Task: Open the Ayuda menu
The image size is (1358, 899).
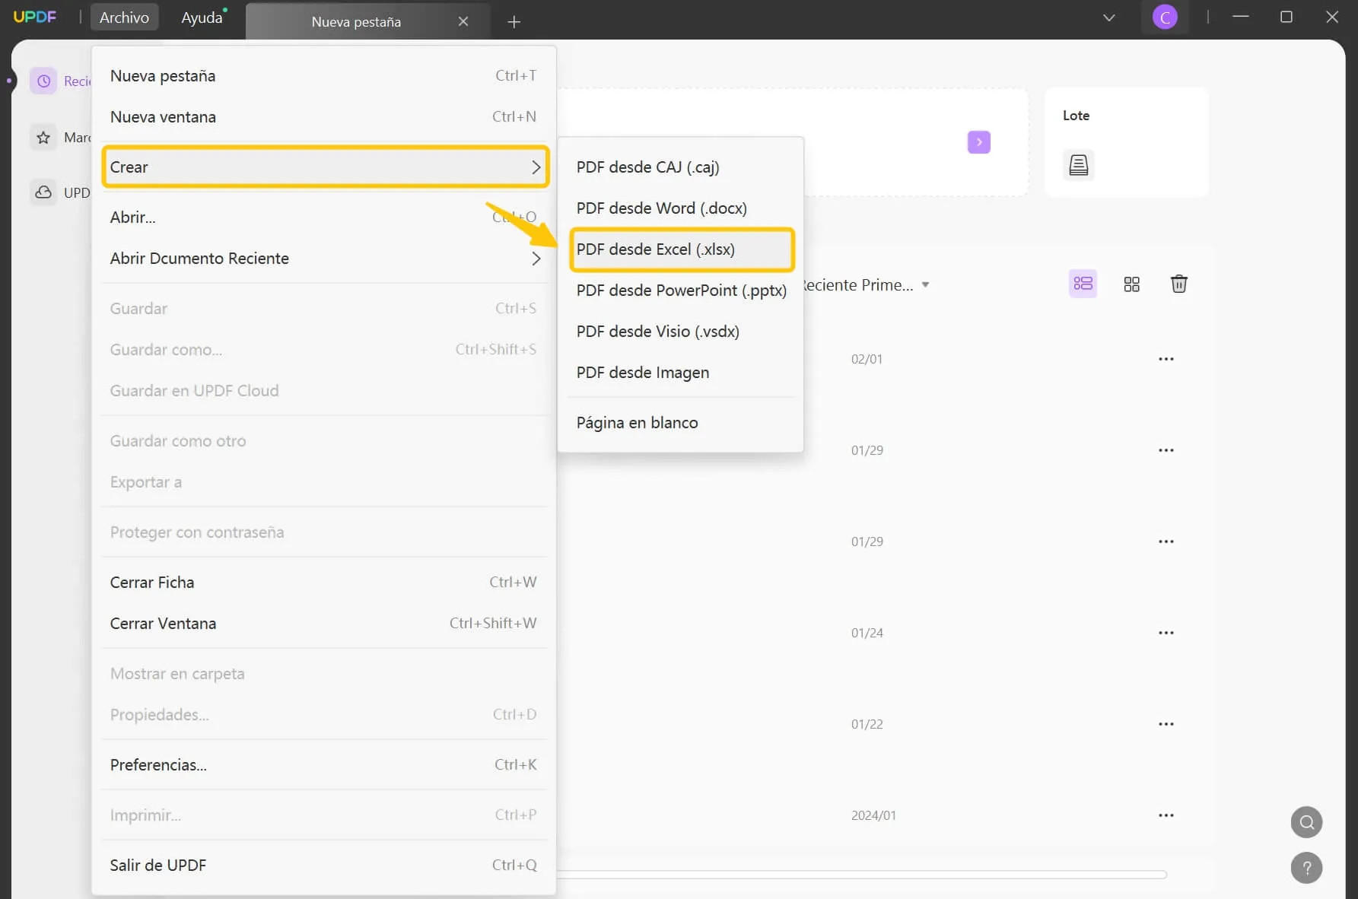Action: 202,17
